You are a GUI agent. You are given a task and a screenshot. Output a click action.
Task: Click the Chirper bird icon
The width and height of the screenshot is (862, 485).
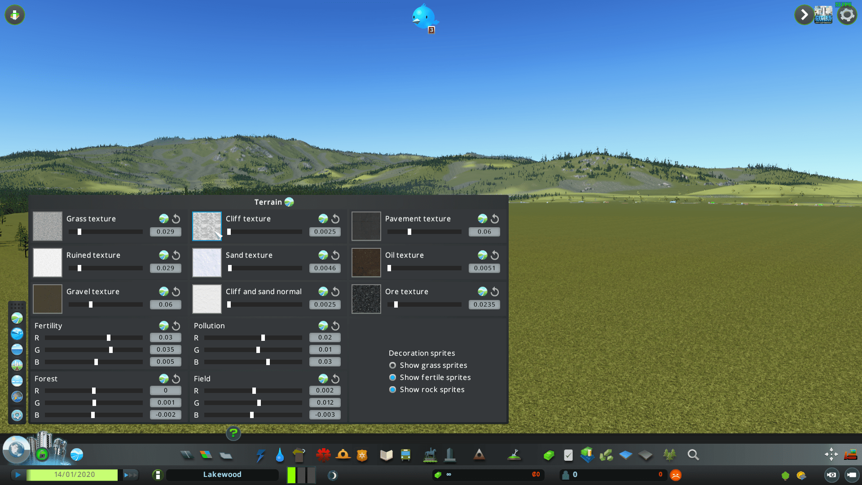(x=424, y=17)
